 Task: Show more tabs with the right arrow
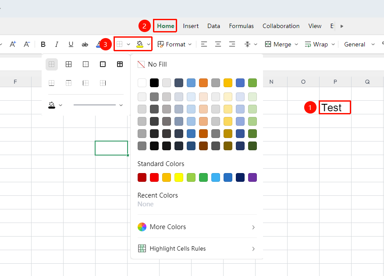point(342,26)
